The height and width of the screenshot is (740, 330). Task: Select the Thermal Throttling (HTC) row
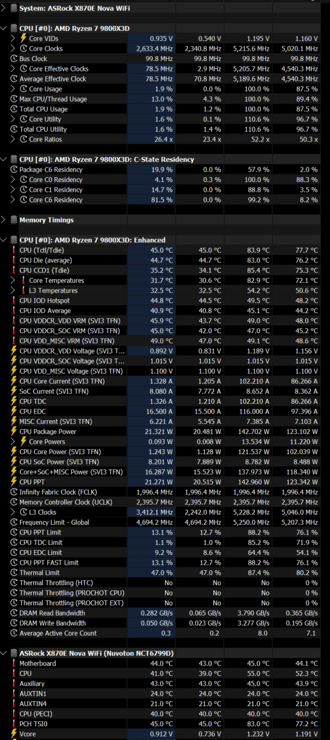click(165, 582)
